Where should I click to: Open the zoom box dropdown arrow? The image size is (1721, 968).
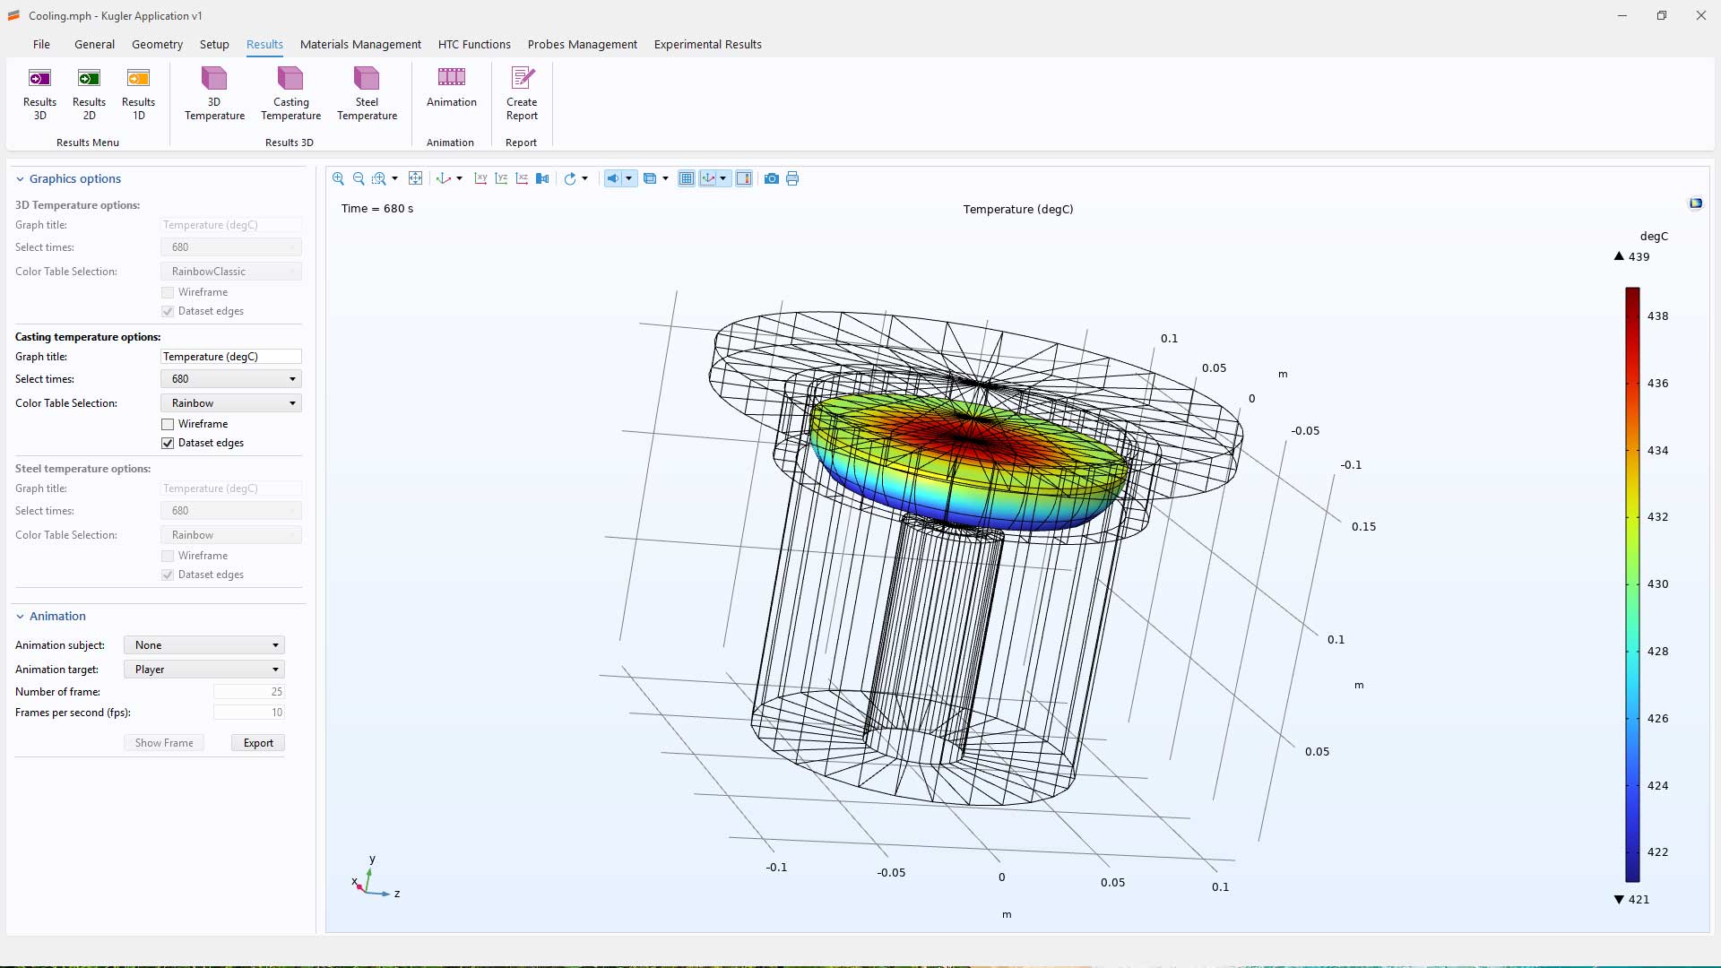394,178
